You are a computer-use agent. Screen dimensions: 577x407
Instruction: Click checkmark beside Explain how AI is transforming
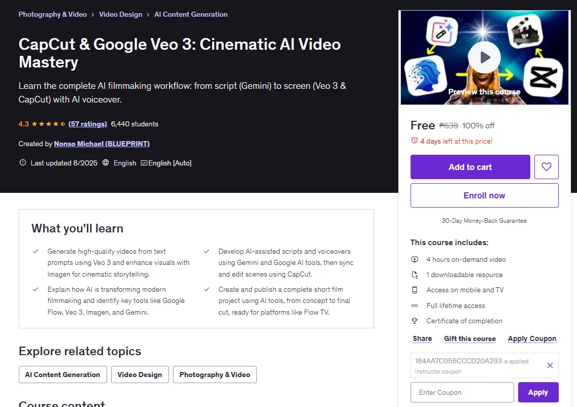[x=36, y=290]
